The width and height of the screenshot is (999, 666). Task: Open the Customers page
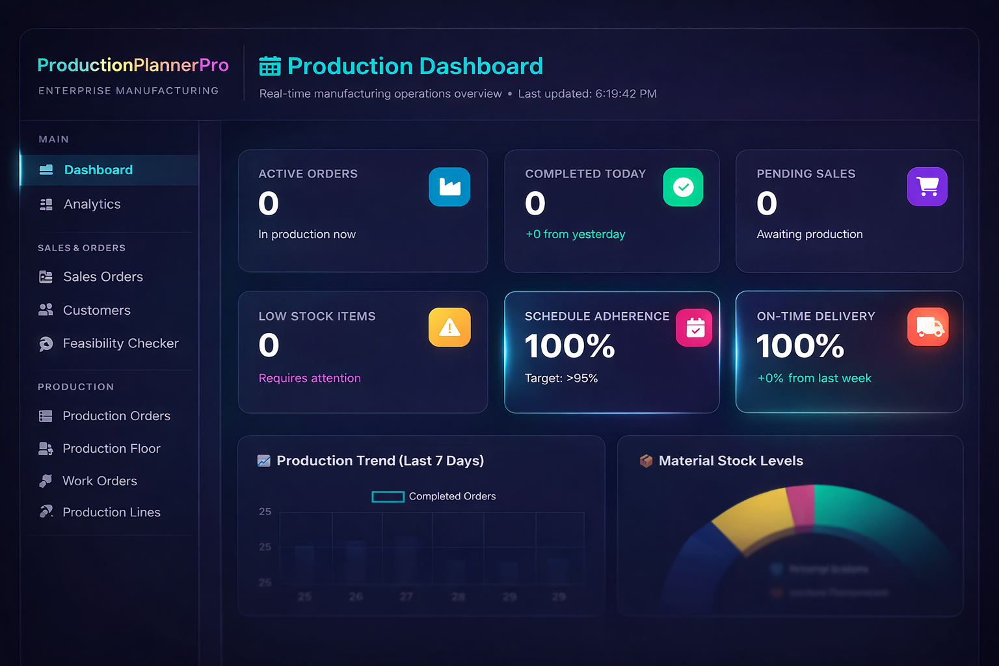point(96,310)
